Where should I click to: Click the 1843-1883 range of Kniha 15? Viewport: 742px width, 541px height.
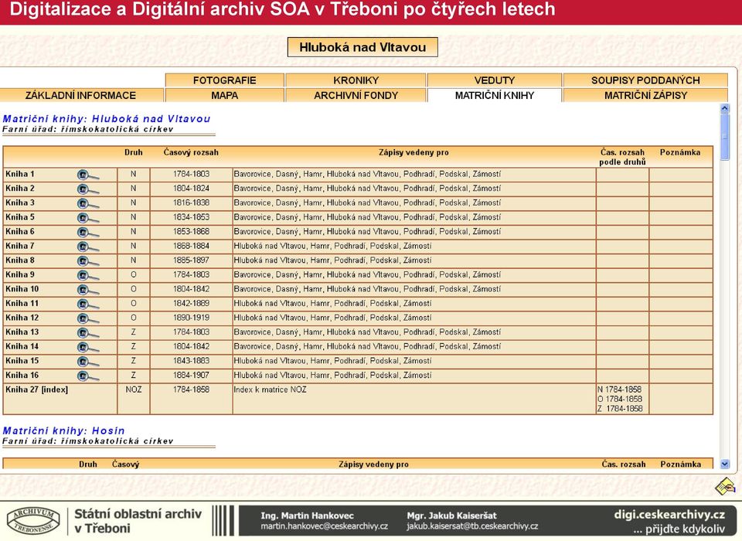click(191, 361)
